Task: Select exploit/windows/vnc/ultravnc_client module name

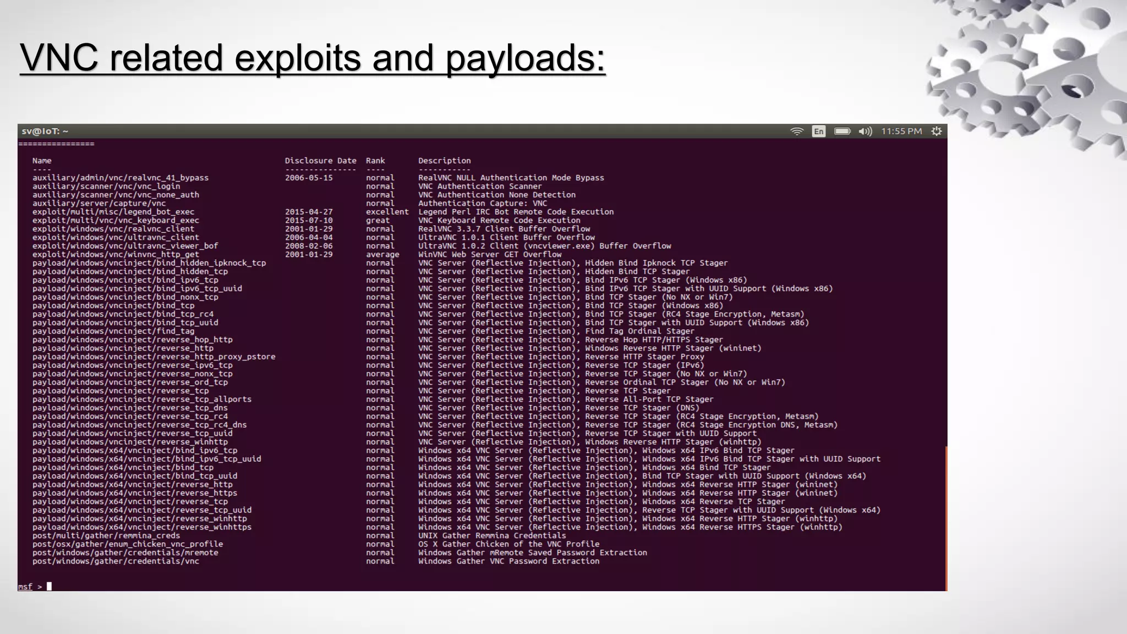Action: click(116, 237)
